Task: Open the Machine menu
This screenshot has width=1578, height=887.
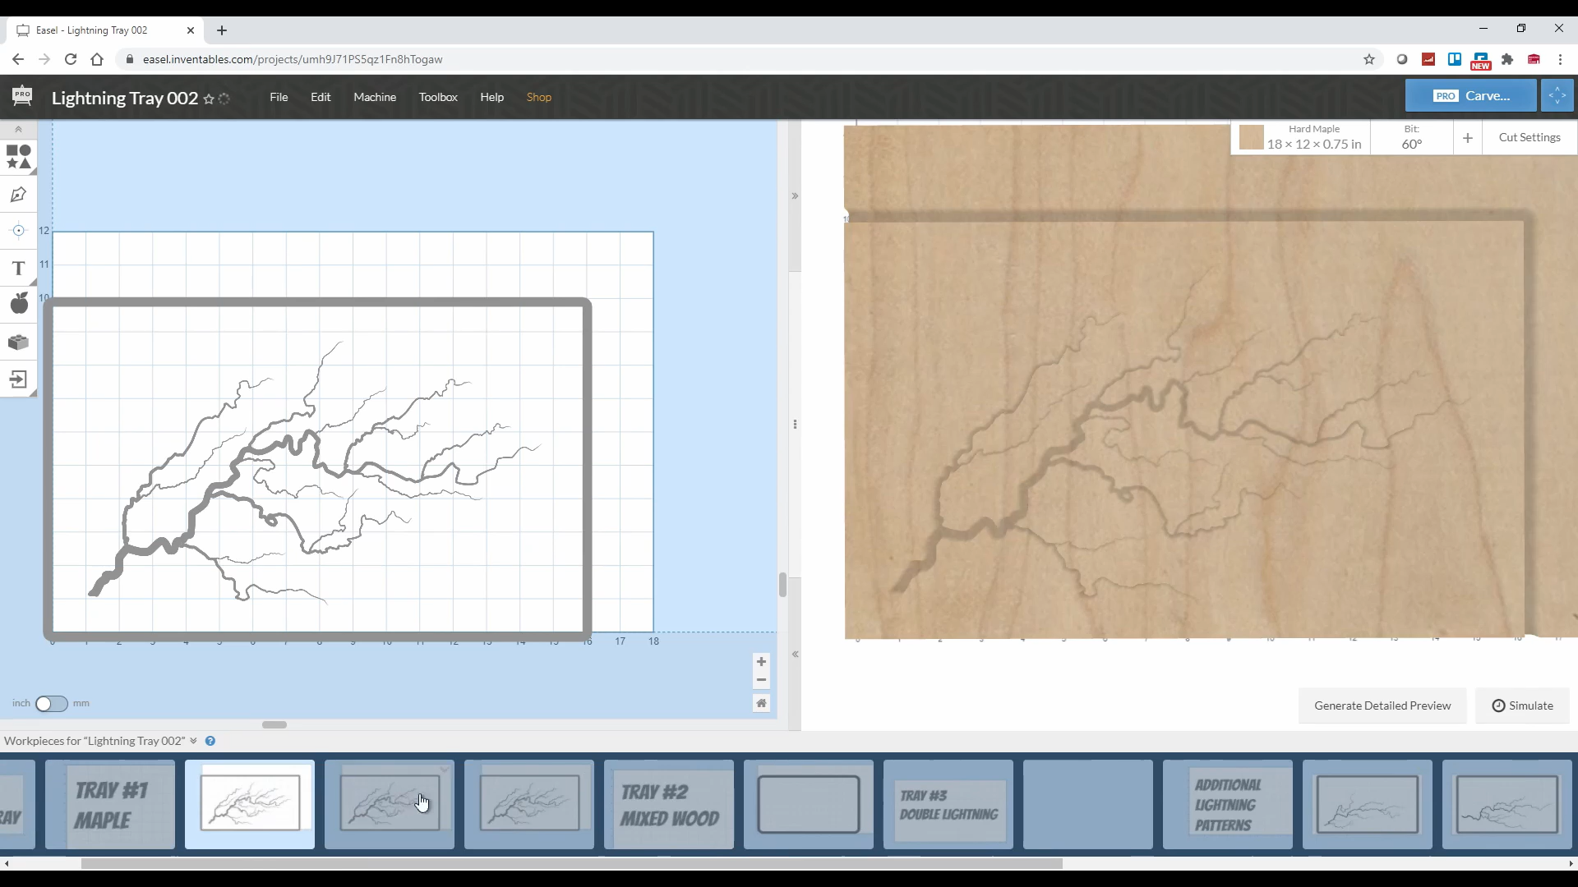Action: pos(375,97)
